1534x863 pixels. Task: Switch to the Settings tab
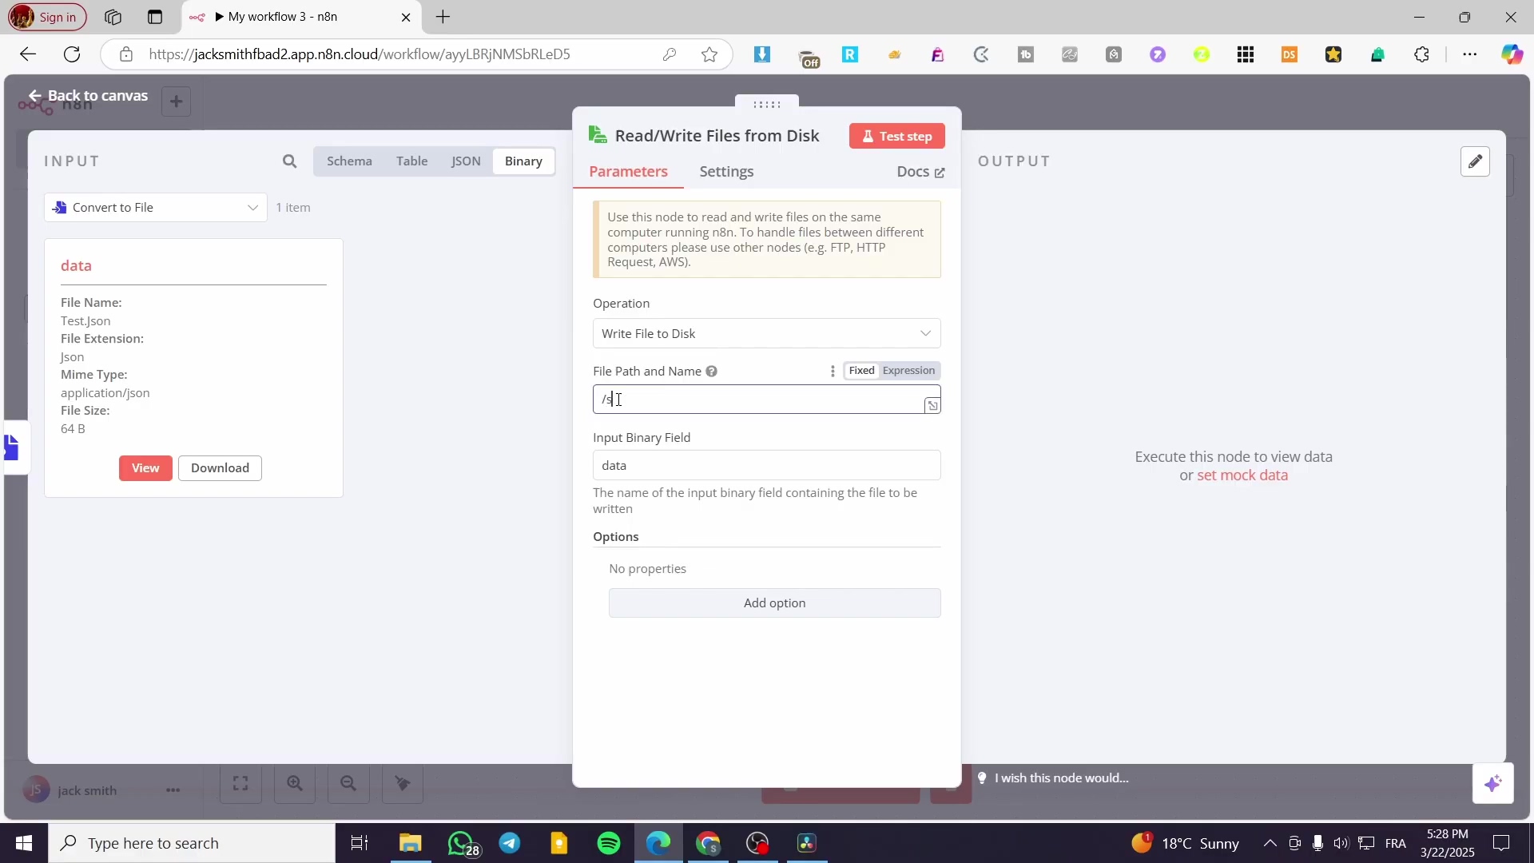pyautogui.click(x=726, y=172)
